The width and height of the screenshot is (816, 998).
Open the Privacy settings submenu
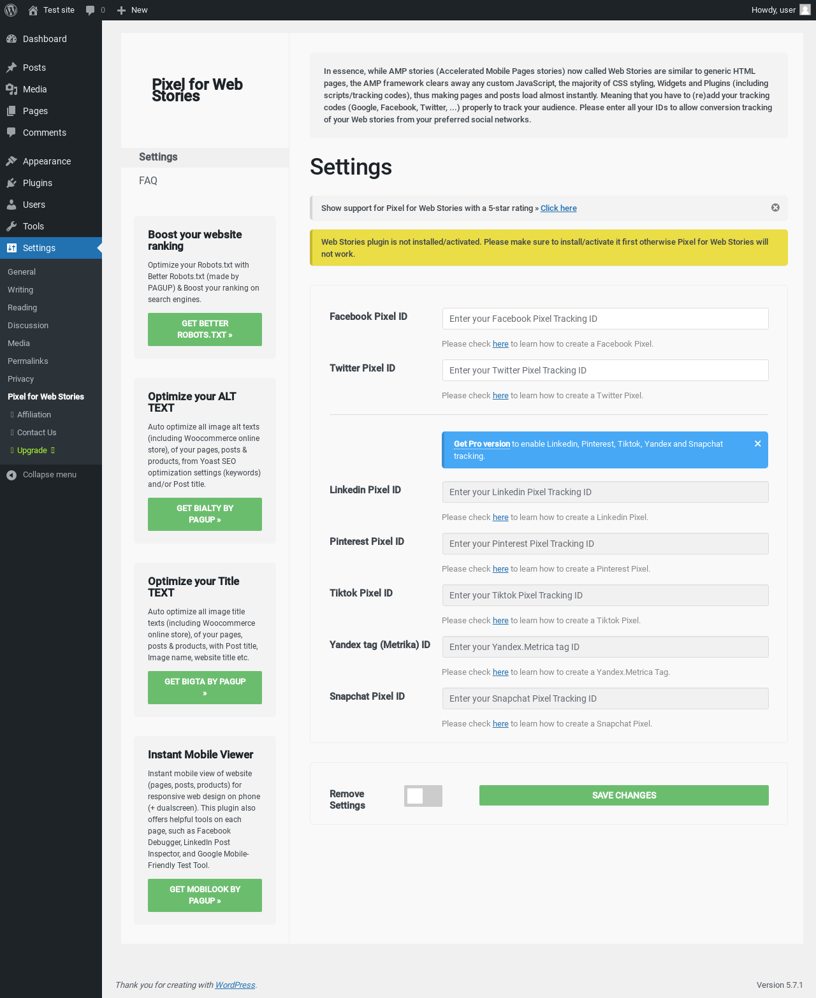tap(20, 379)
